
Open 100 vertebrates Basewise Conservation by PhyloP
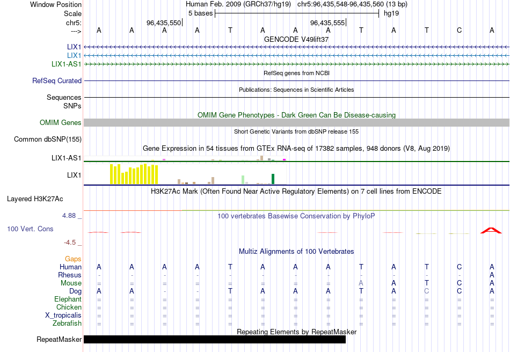(296, 216)
